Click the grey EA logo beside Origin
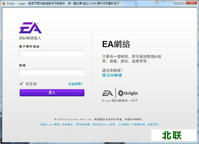The image size is (199, 144). pyautogui.click(x=107, y=93)
